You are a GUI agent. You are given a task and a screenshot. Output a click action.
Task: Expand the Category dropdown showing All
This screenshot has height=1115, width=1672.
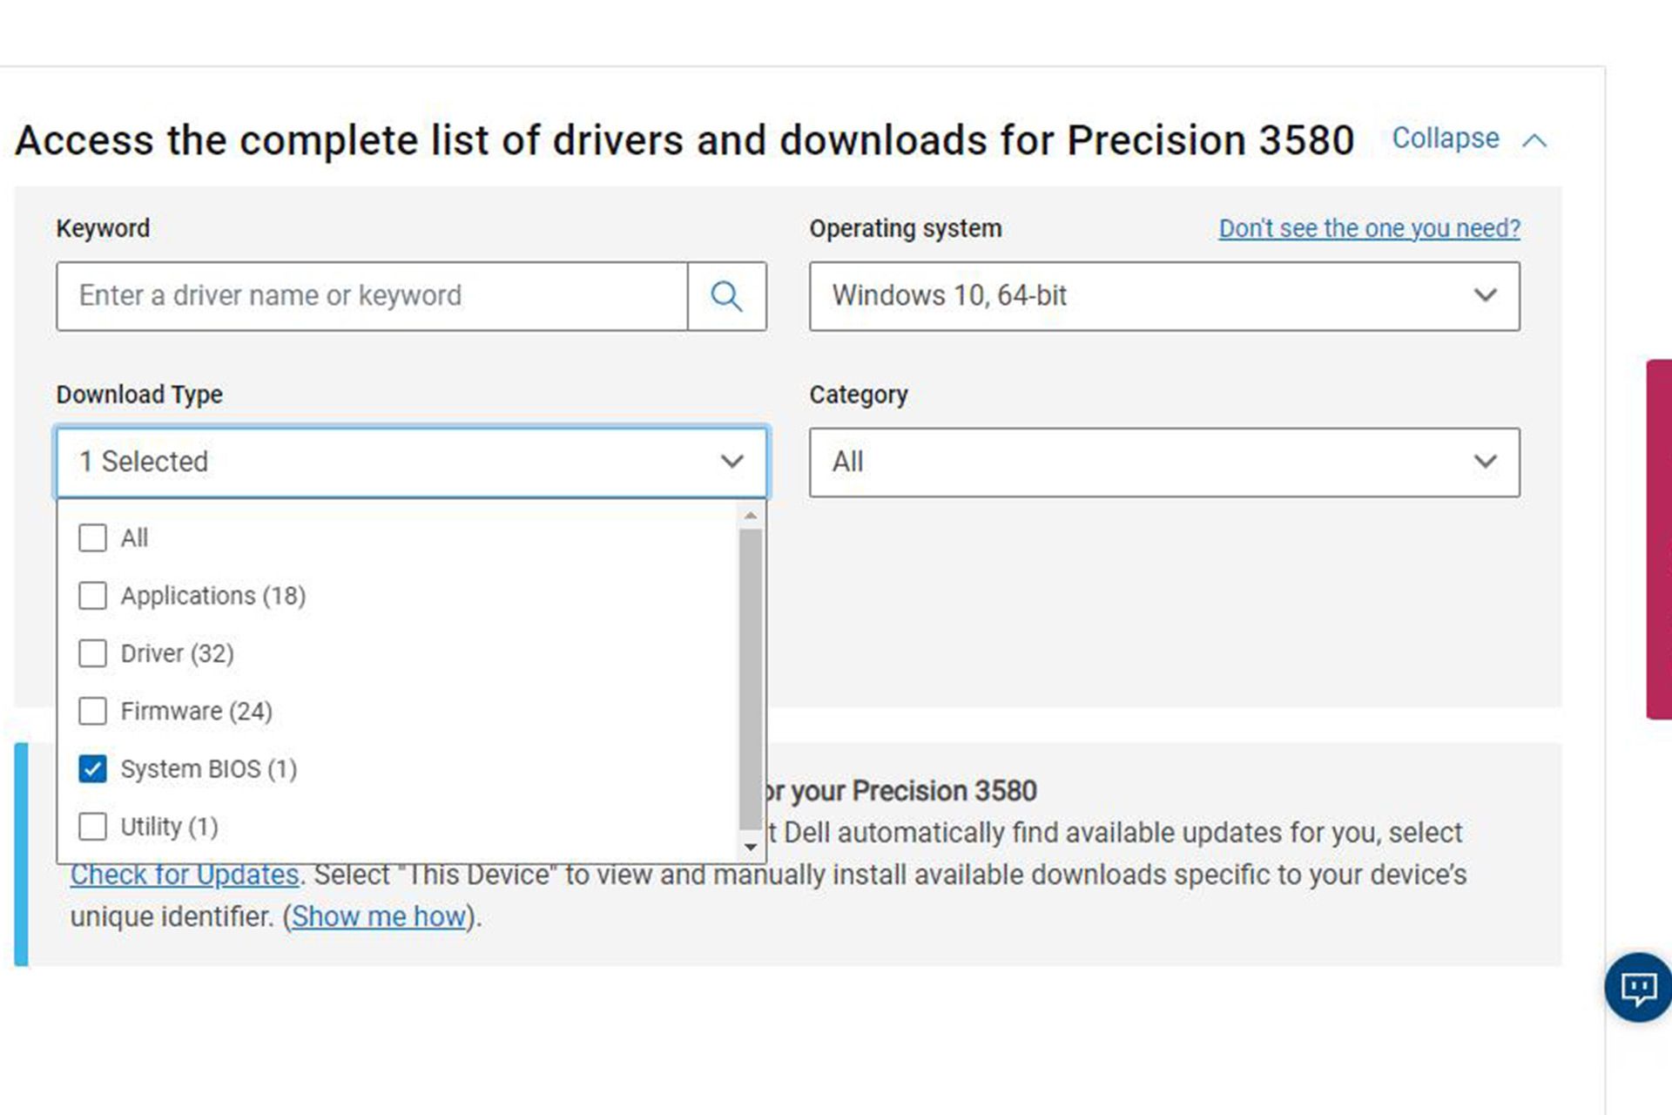click(1163, 462)
